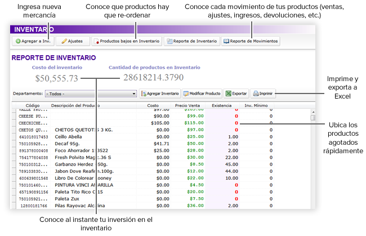Select the Jabon Dove product row
Viewport: 366px width, 236px height.
click(x=84, y=170)
